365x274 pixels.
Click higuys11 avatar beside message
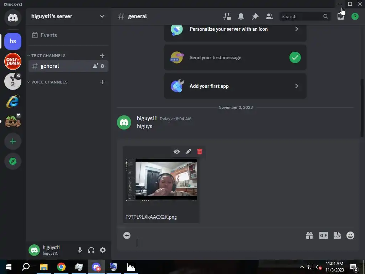pos(124,122)
